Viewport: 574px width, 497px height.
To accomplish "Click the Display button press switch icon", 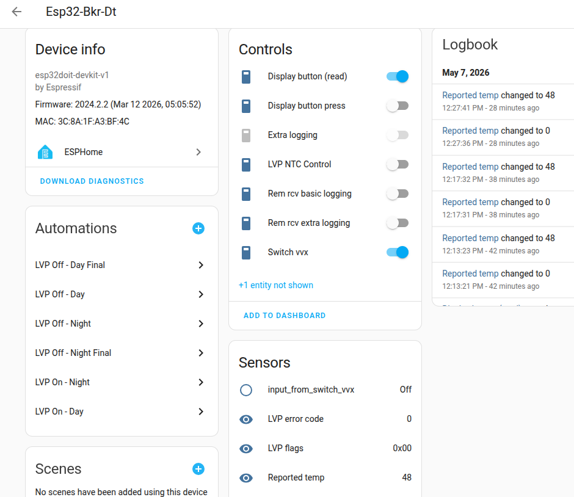I will [x=246, y=106].
